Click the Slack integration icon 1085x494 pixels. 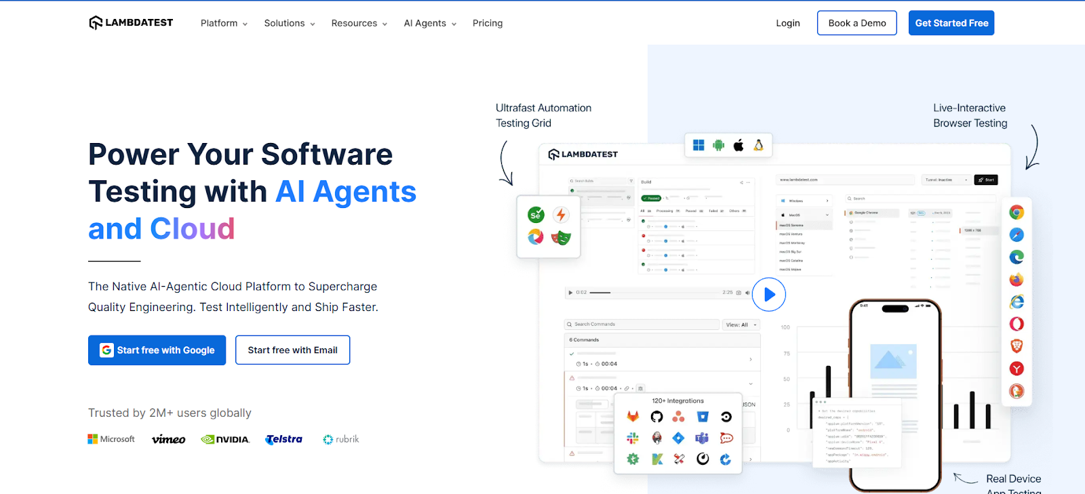(x=633, y=438)
